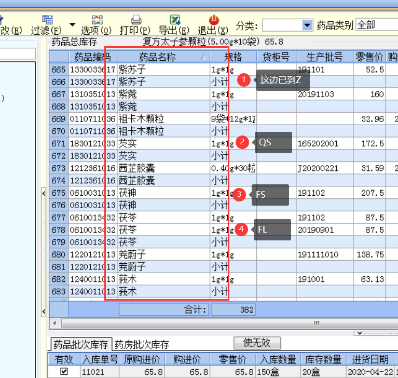Click the 零售价 column header
Viewport: 398px width, 378px height.
(369, 57)
